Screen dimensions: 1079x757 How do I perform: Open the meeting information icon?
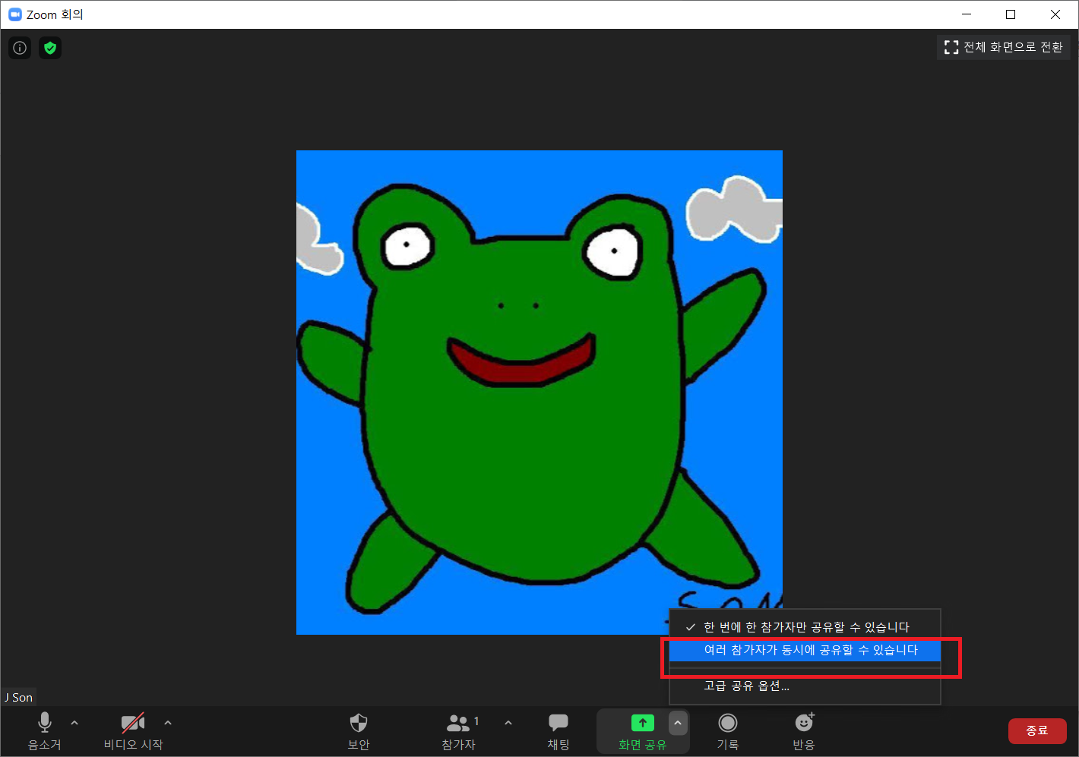coord(20,48)
